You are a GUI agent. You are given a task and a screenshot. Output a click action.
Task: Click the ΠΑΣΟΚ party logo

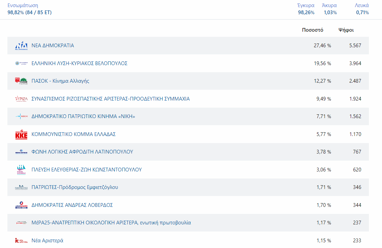click(21, 81)
